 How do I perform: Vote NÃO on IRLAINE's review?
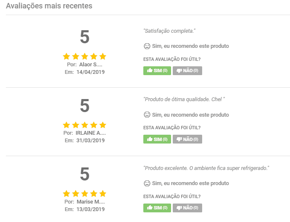click(x=187, y=139)
